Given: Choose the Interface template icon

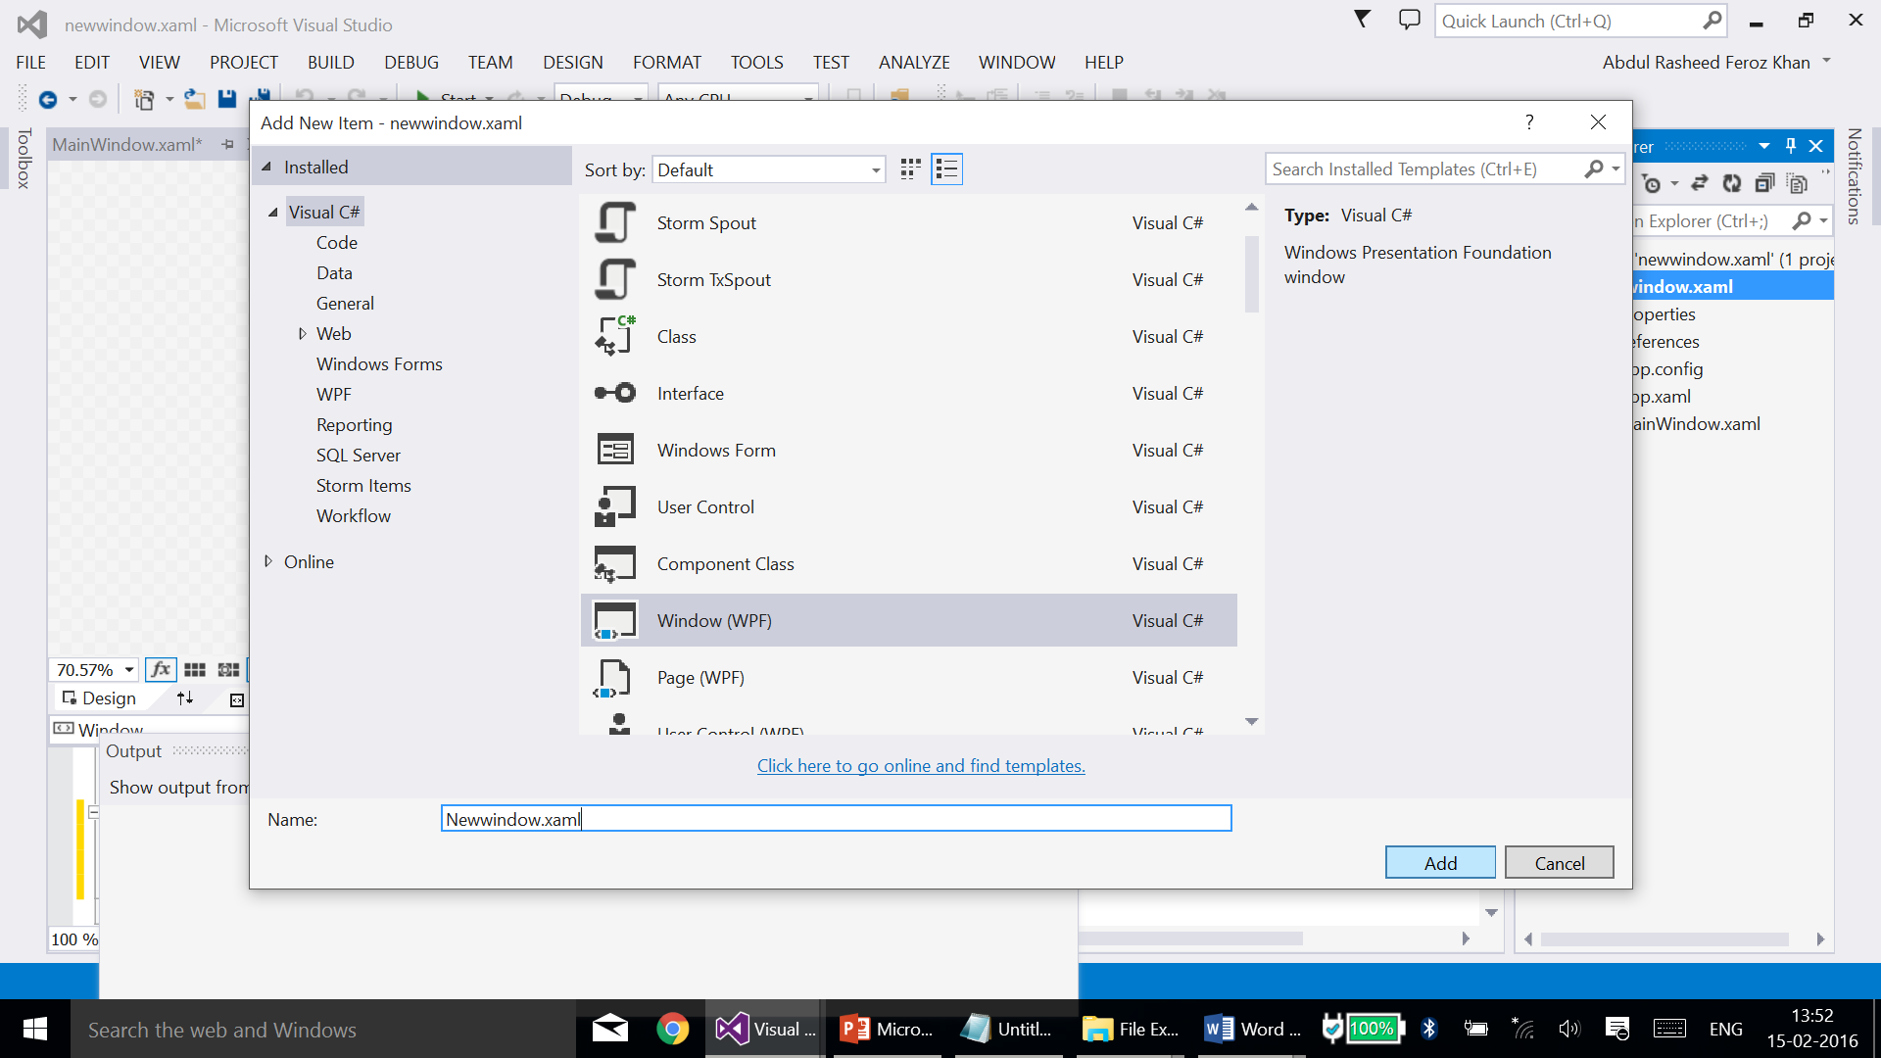Looking at the screenshot, I should [615, 394].
